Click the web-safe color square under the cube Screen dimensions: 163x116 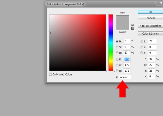(133, 28)
